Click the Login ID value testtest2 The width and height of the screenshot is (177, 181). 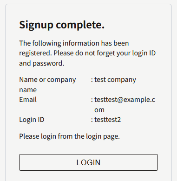point(108,120)
